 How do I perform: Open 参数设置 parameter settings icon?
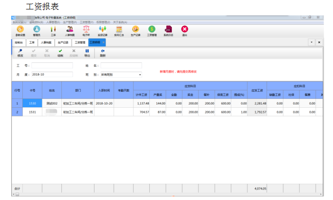tap(20, 31)
